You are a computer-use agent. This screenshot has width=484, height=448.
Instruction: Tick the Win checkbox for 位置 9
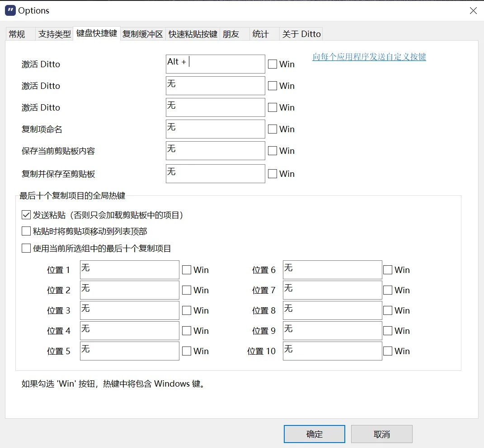tap(388, 331)
